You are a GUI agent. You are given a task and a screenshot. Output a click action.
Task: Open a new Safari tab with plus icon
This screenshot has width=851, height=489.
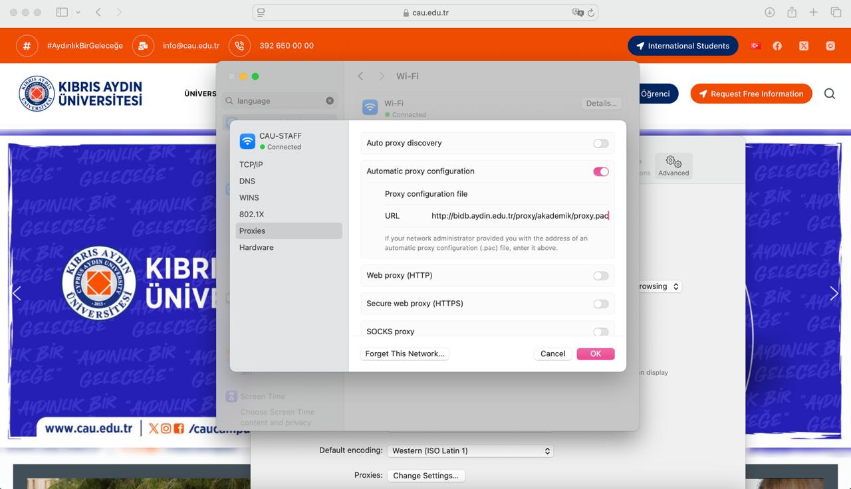[813, 13]
